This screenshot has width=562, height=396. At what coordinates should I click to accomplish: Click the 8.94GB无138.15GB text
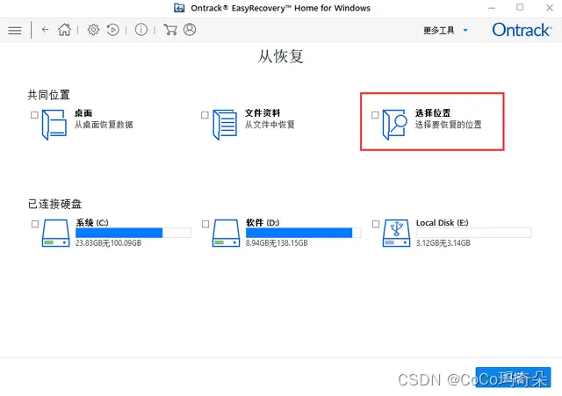(277, 243)
